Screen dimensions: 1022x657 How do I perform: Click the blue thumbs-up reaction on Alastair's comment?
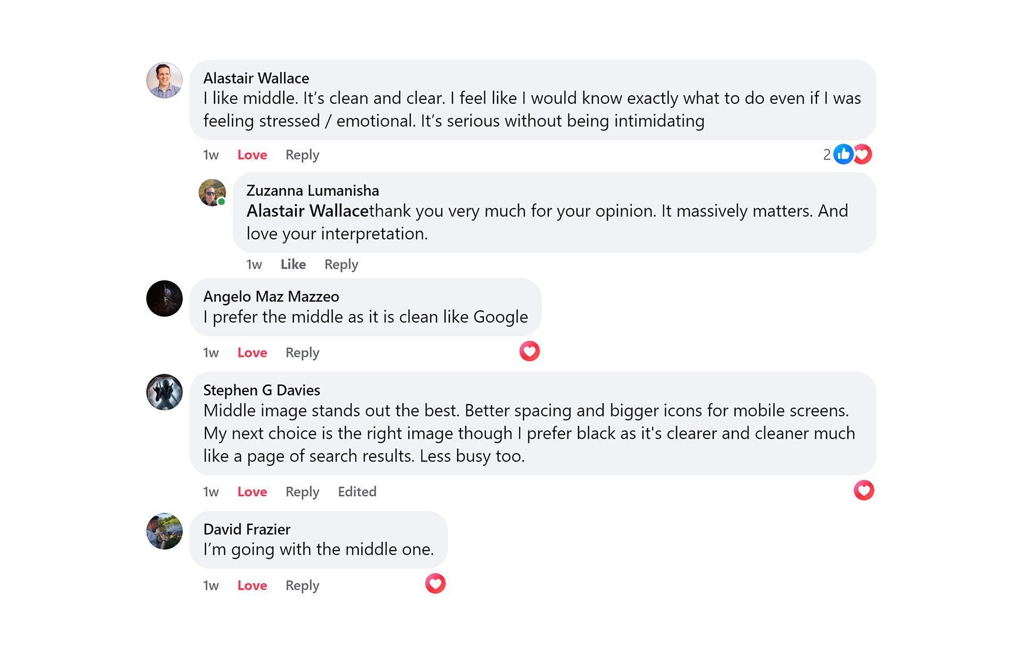click(x=843, y=154)
